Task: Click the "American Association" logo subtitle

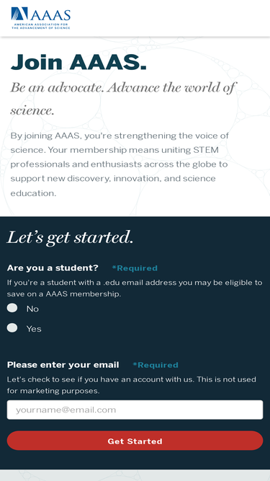Action: (41, 26)
